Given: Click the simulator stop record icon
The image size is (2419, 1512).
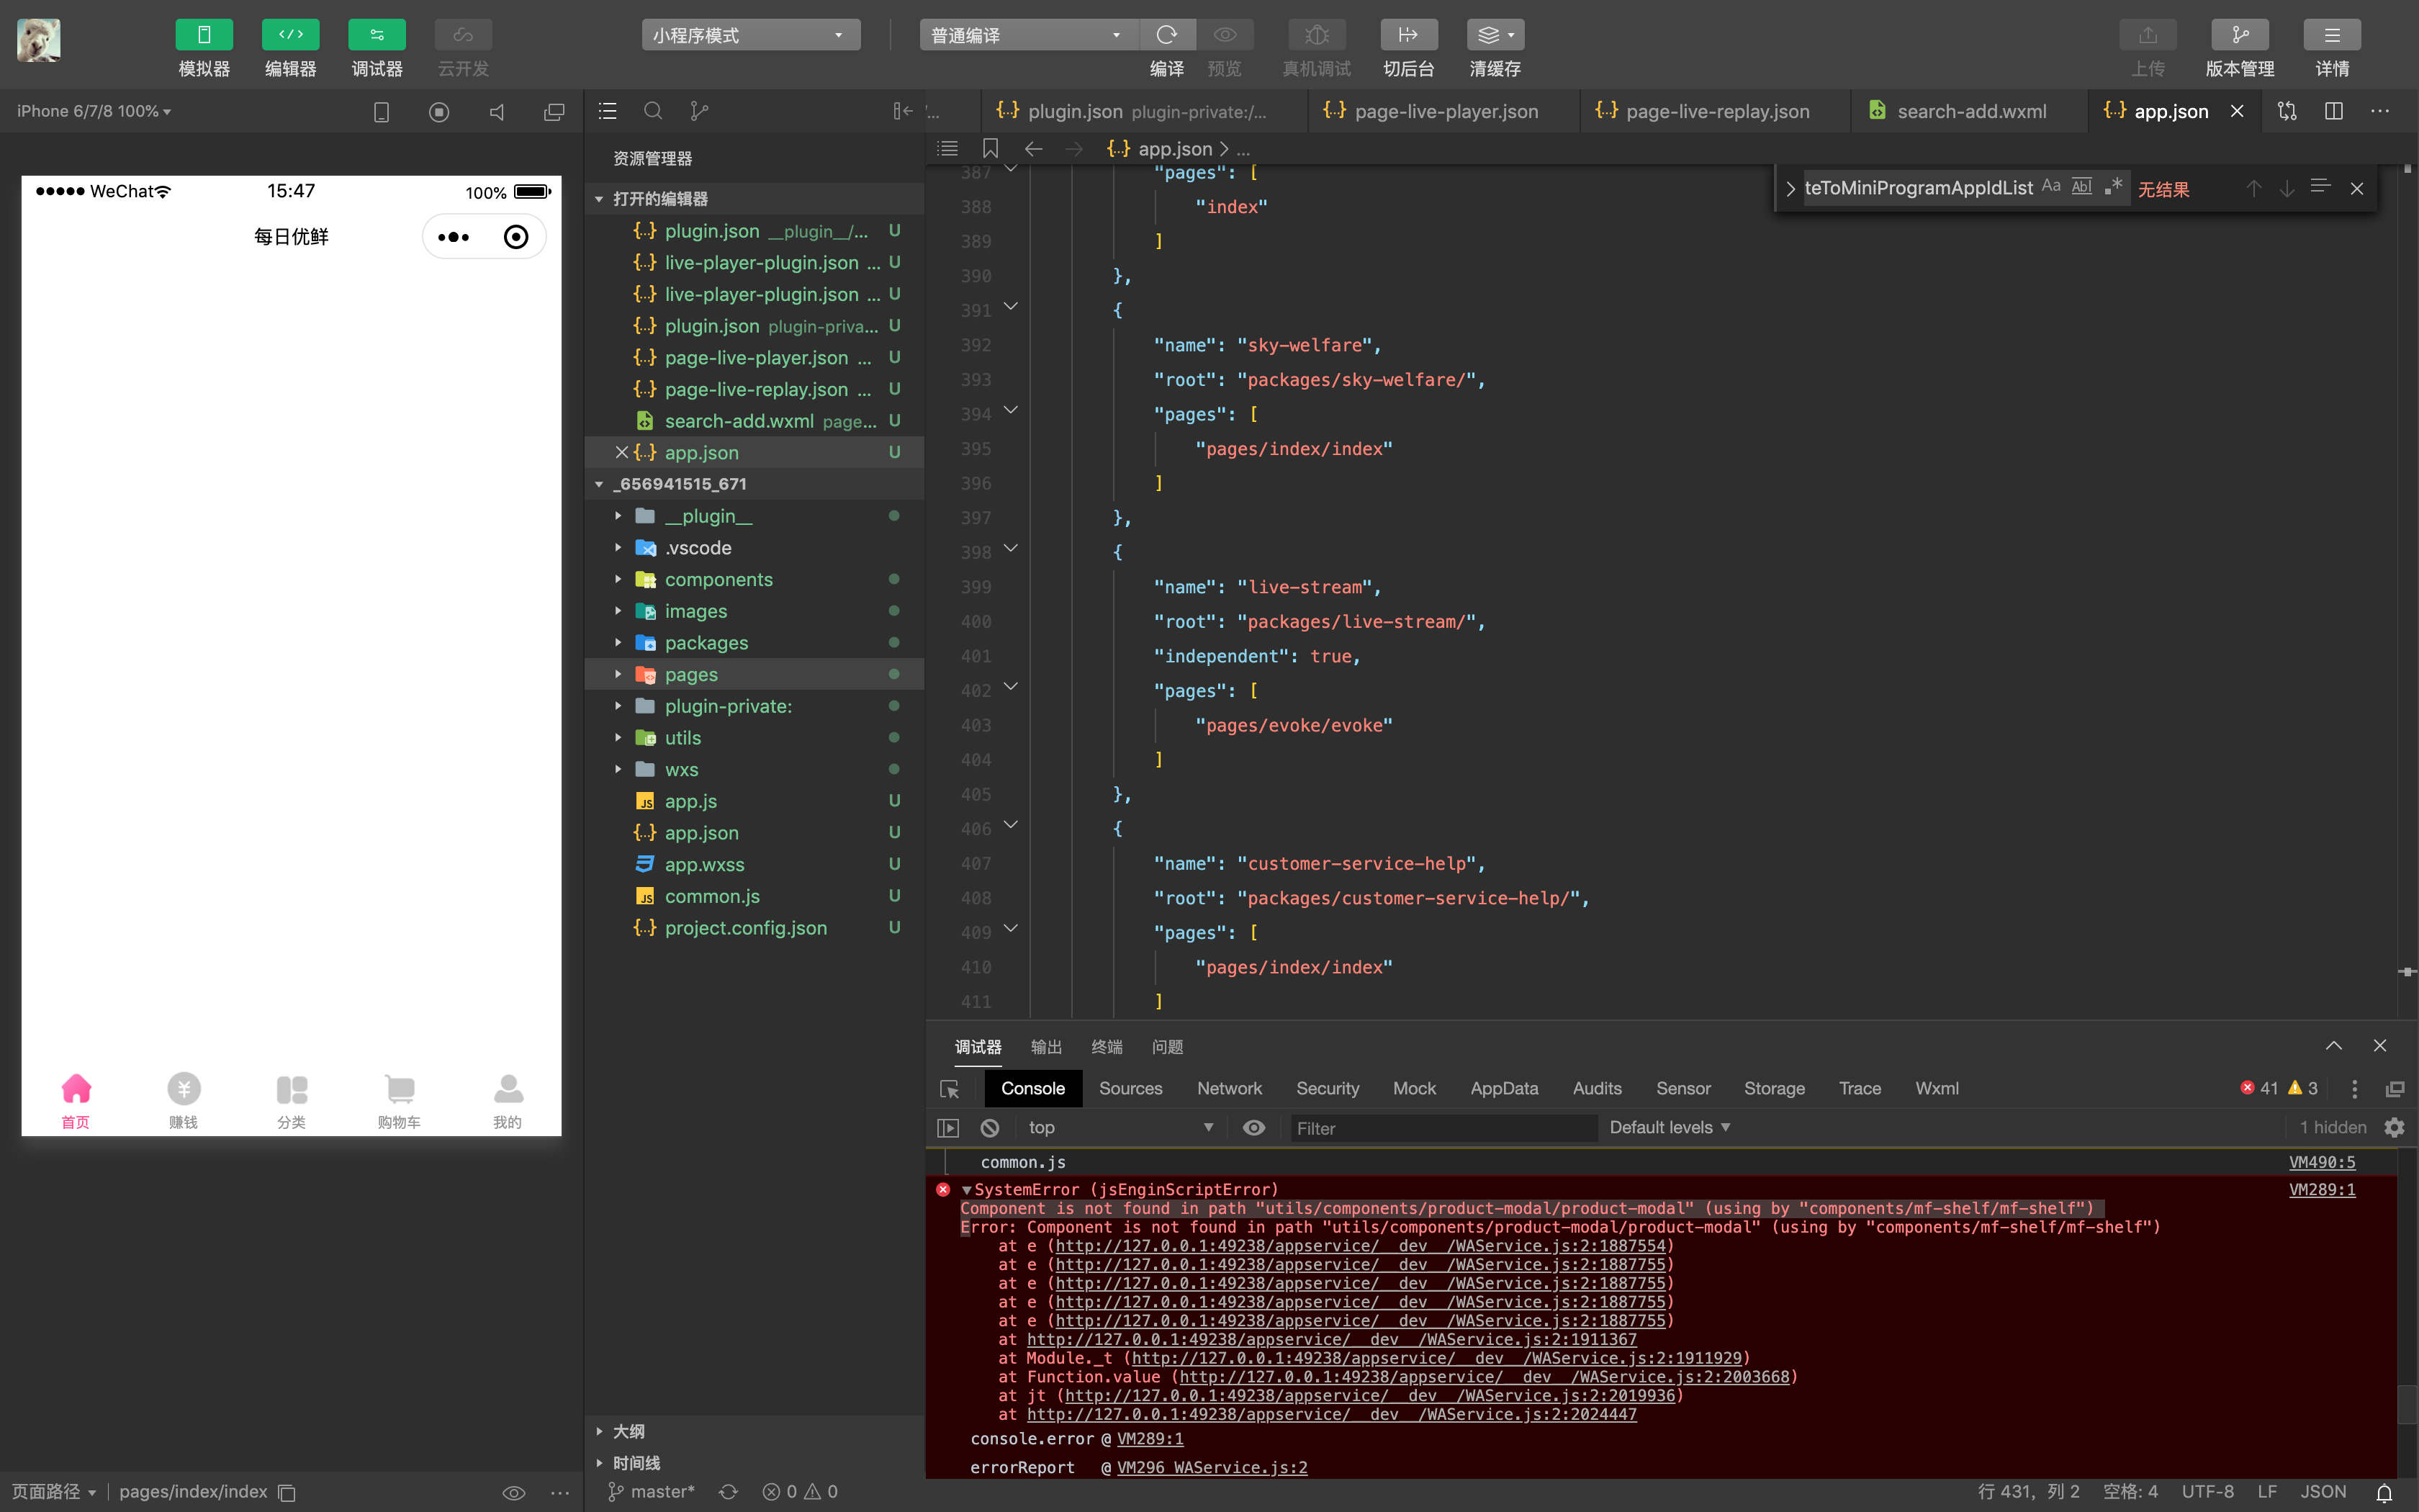Looking at the screenshot, I should (x=439, y=111).
